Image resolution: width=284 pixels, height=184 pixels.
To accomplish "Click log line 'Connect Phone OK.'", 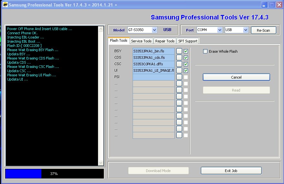I will click(x=22, y=33).
